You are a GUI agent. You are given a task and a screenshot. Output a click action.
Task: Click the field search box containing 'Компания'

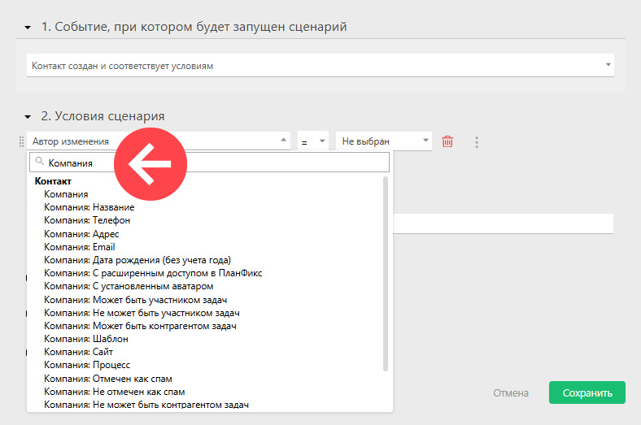coord(209,163)
